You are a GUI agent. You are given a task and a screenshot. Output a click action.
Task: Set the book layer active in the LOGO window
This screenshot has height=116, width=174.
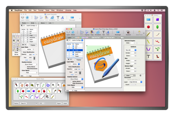click(x=69, y=54)
